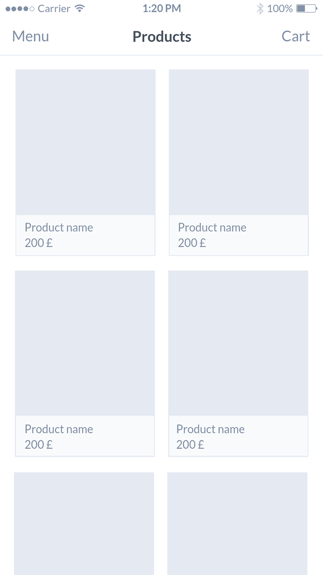This screenshot has width=323, height=575.
Task: Open the Cart
Action: coord(296,36)
